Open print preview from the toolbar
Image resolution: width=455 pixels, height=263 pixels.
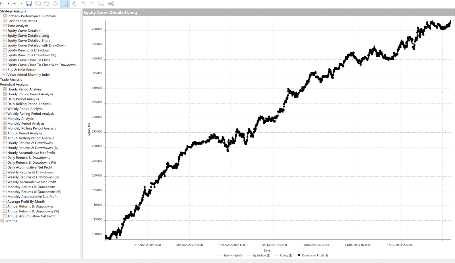coord(38,3)
